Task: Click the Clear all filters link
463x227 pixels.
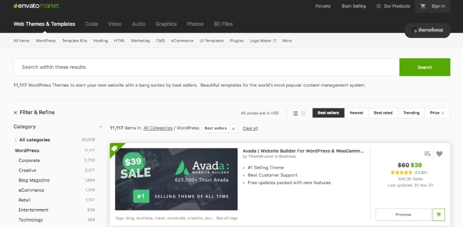Action: point(250,128)
